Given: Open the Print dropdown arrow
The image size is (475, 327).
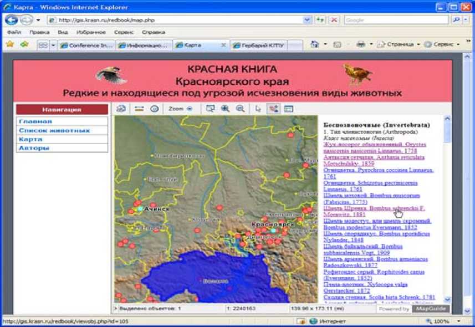Looking at the screenshot, I should coord(371,44).
